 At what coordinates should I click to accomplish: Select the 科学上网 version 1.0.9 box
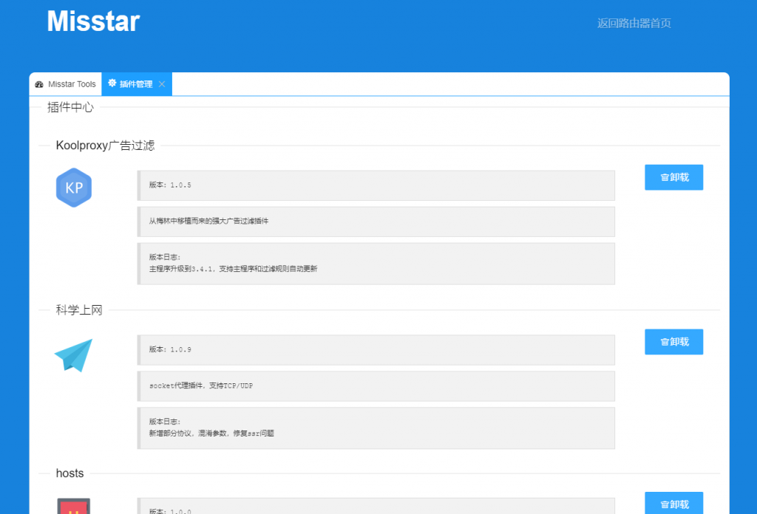tap(376, 349)
